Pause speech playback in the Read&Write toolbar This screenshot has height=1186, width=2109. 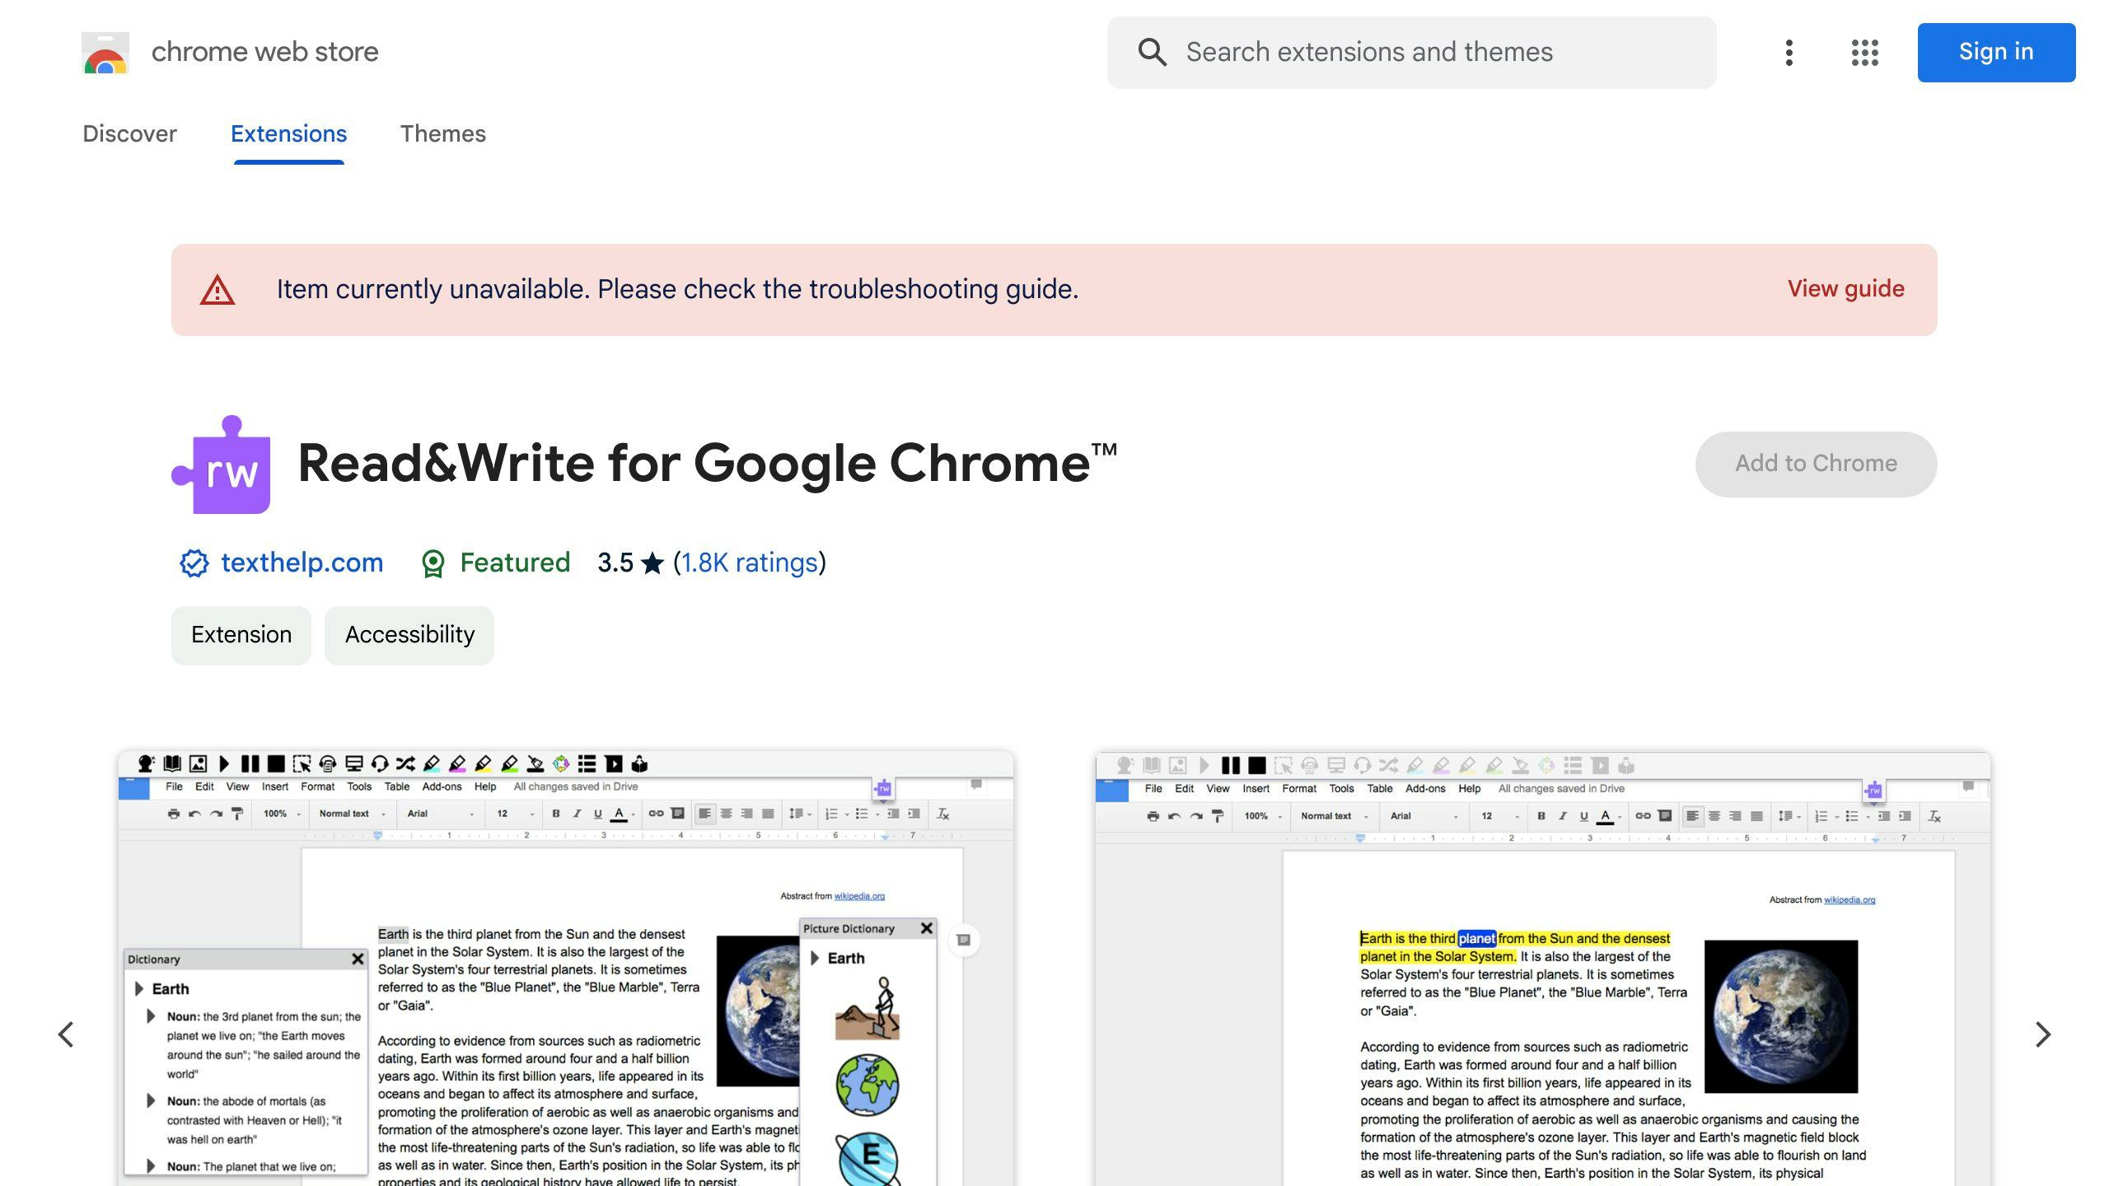(x=250, y=765)
